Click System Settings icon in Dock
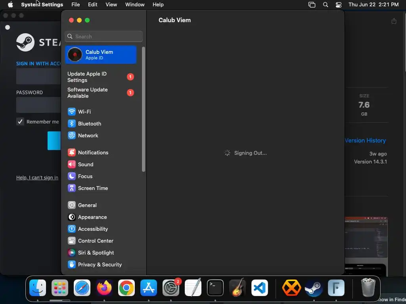 (x=171, y=288)
